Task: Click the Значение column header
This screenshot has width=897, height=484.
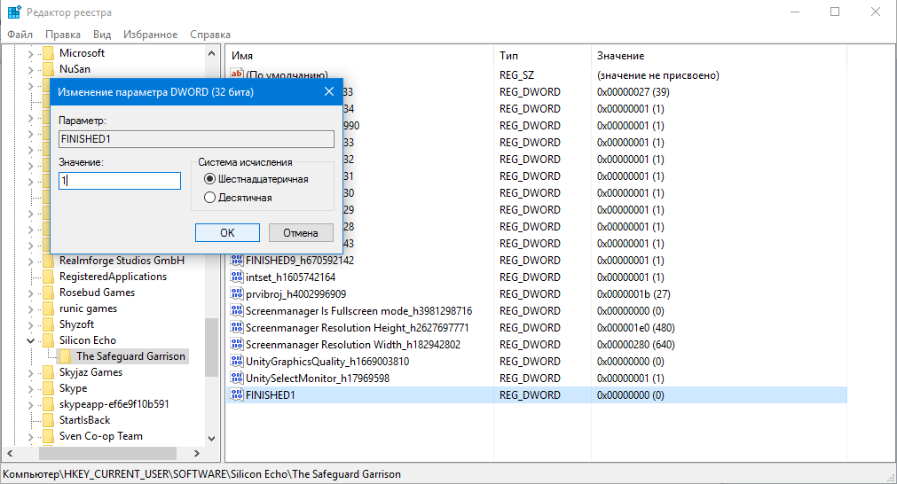Action: coord(719,56)
